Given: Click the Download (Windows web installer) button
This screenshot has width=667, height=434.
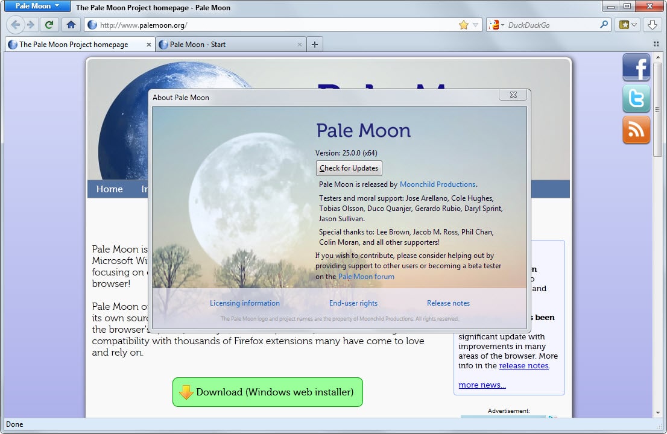Looking at the screenshot, I should tap(268, 392).
